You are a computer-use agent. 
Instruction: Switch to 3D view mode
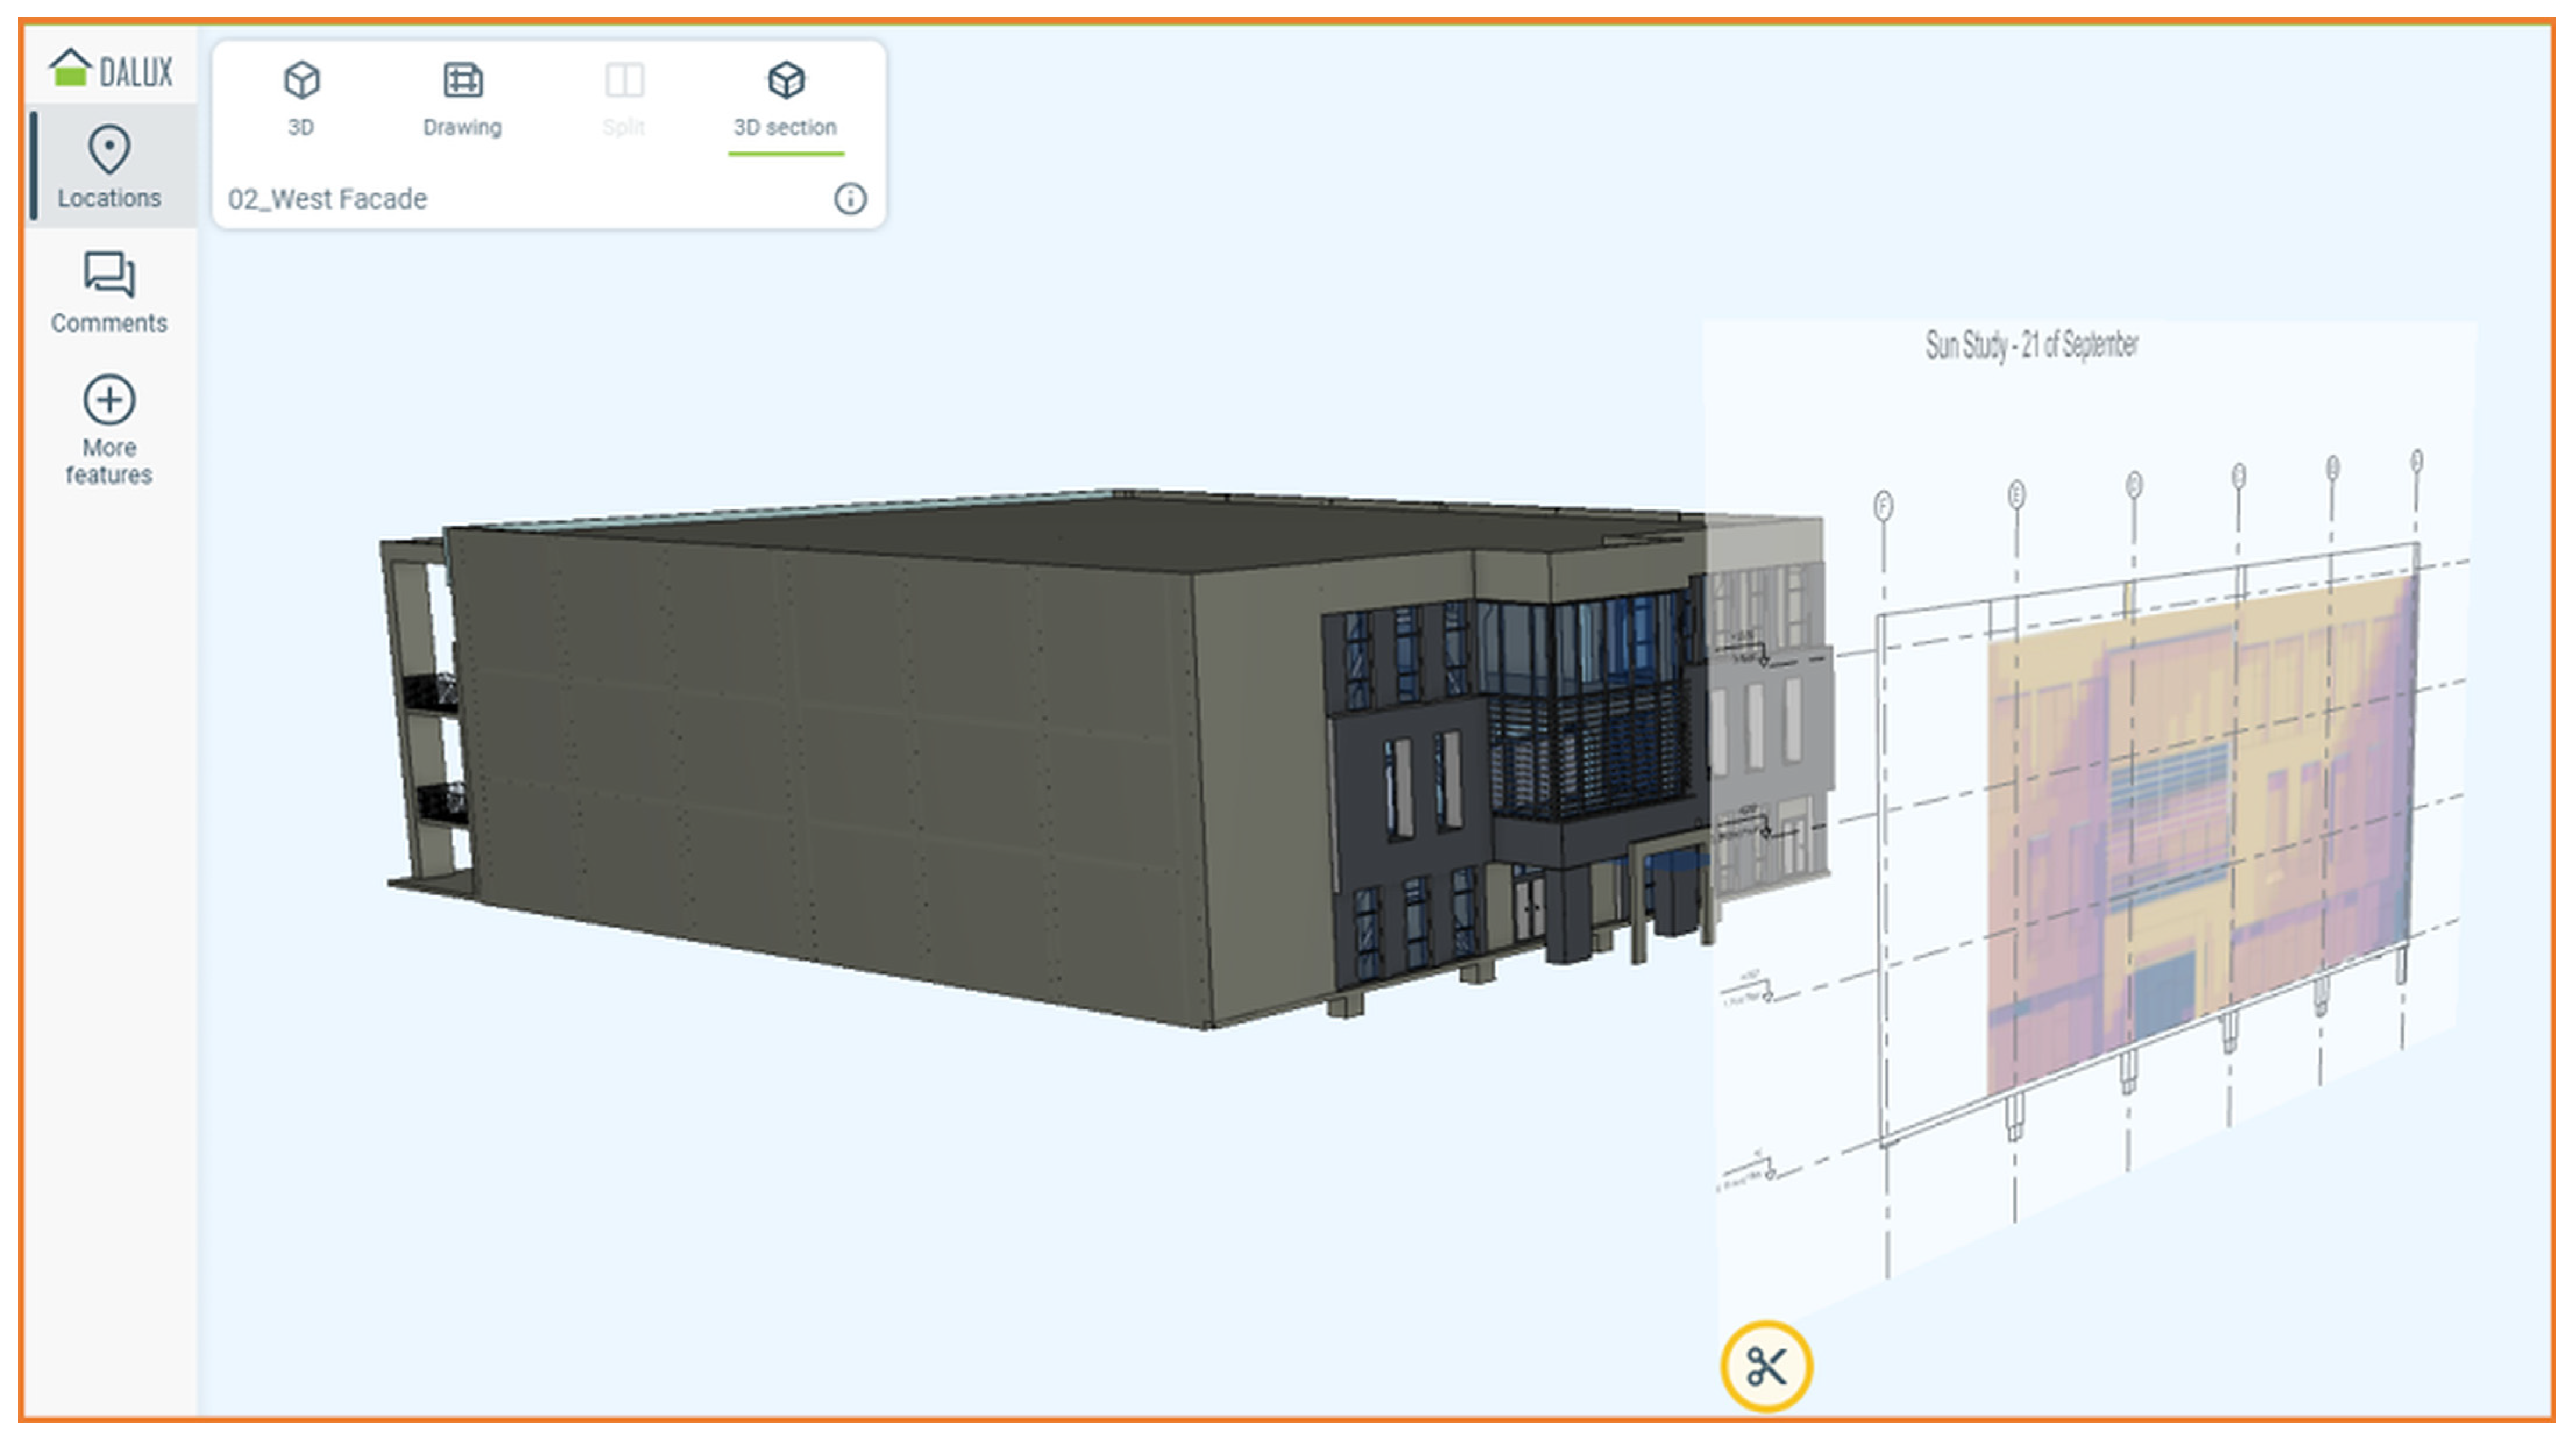tap(301, 99)
